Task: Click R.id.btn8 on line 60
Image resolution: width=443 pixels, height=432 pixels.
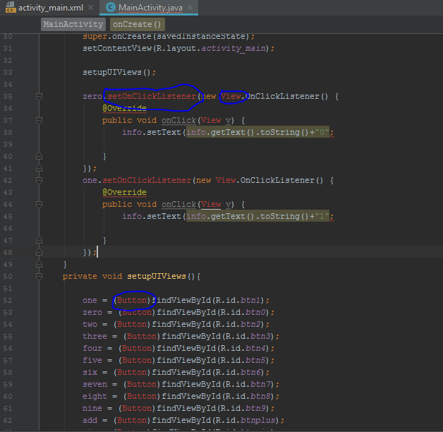Action: click(248, 397)
